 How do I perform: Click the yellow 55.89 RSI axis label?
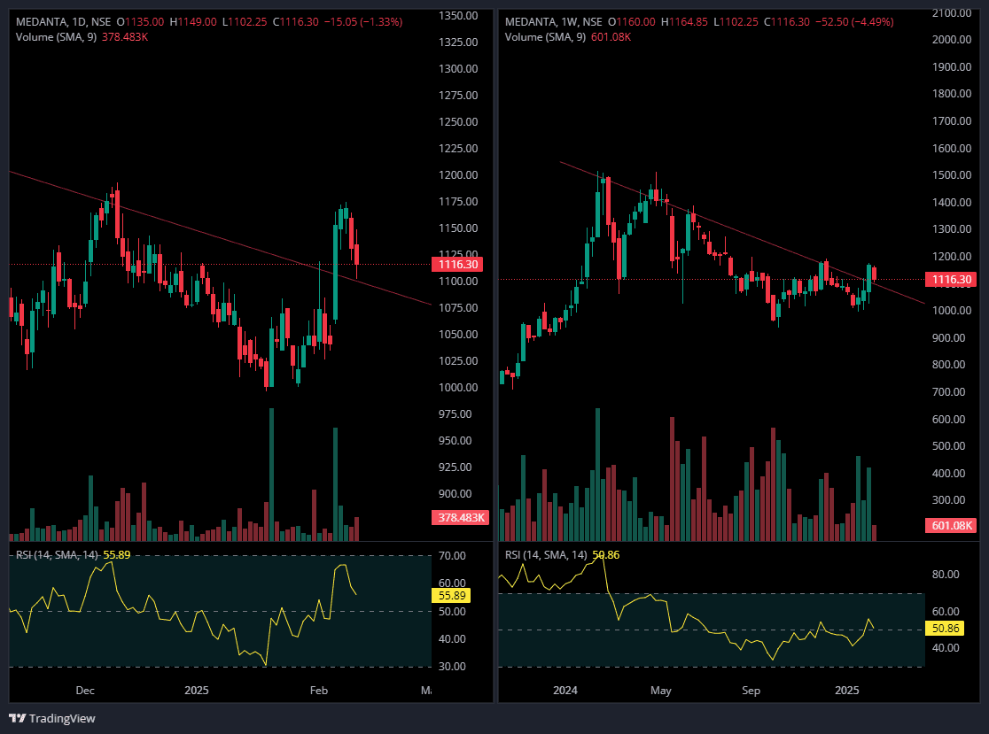coord(452,595)
